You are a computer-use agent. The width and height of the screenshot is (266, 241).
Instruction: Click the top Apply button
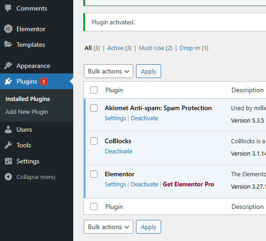point(148,71)
